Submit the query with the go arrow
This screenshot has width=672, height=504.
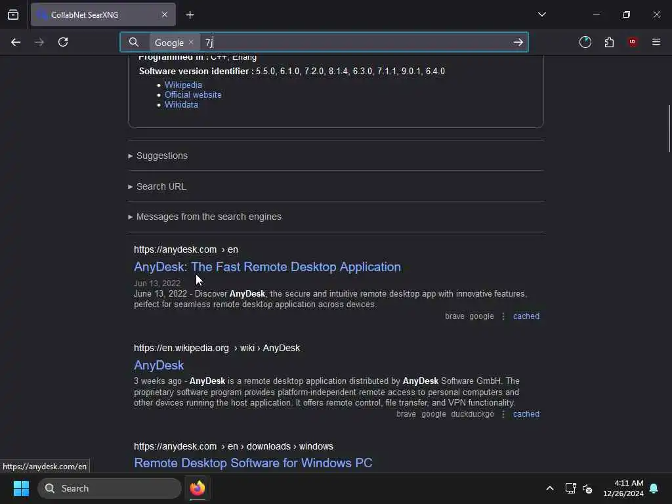click(518, 42)
